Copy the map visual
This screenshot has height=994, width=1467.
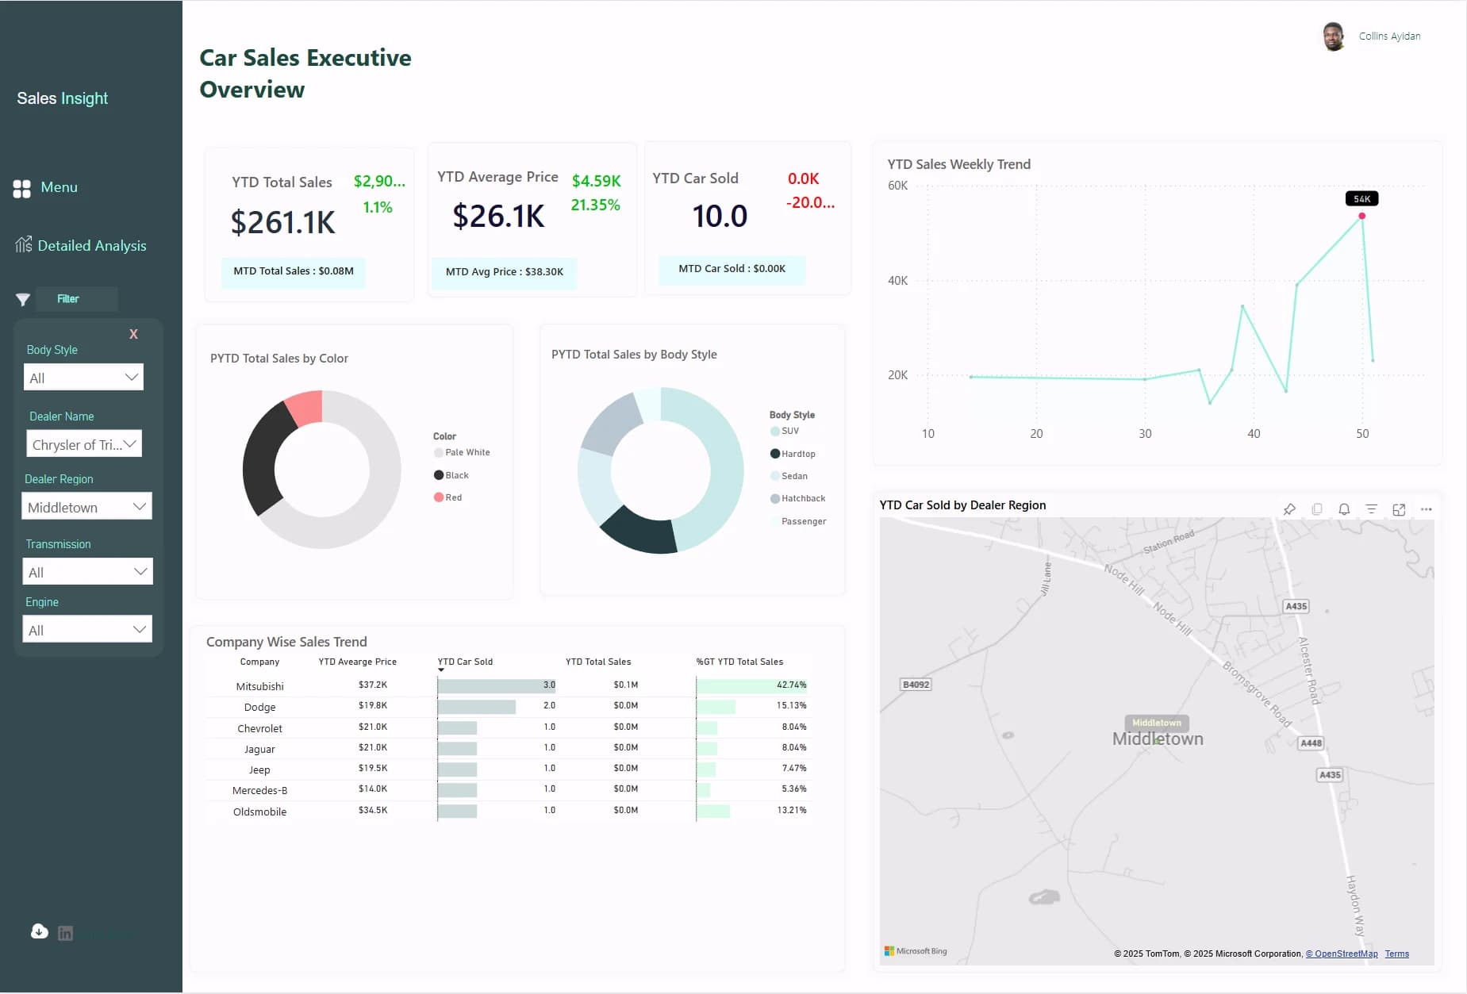click(x=1317, y=509)
